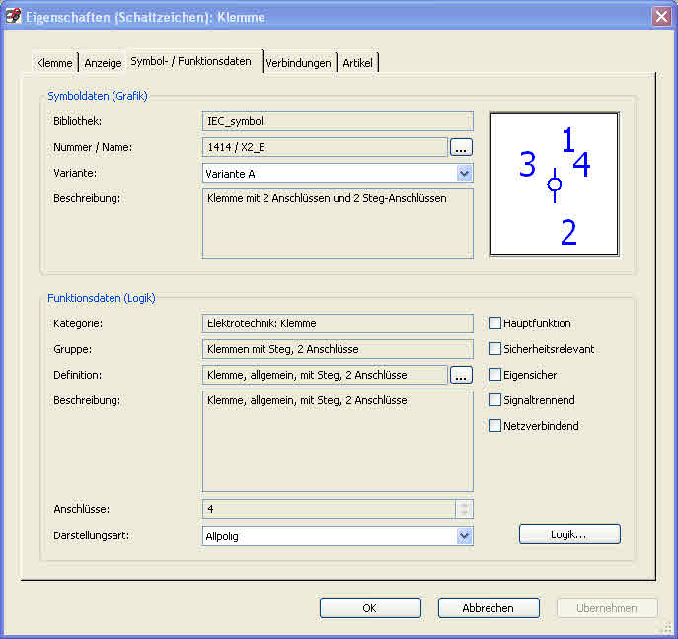Click the function Beschreibung text area
678x639 pixels.
point(338,441)
